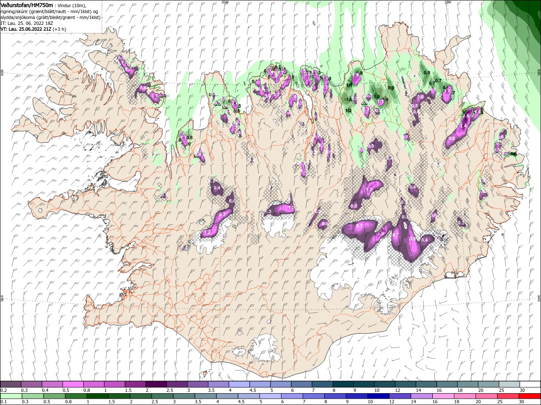Pick the palest green swatch labeled 0.1
541x405 pixels.
coord(11,397)
